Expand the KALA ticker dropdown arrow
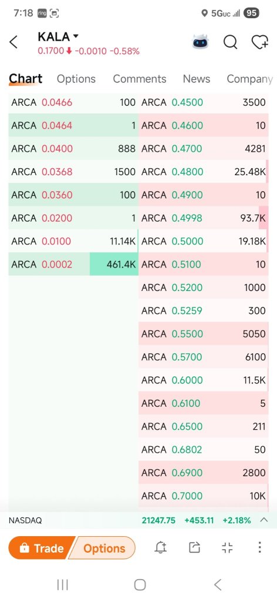Viewport: 277px width, 602px height. click(76, 36)
